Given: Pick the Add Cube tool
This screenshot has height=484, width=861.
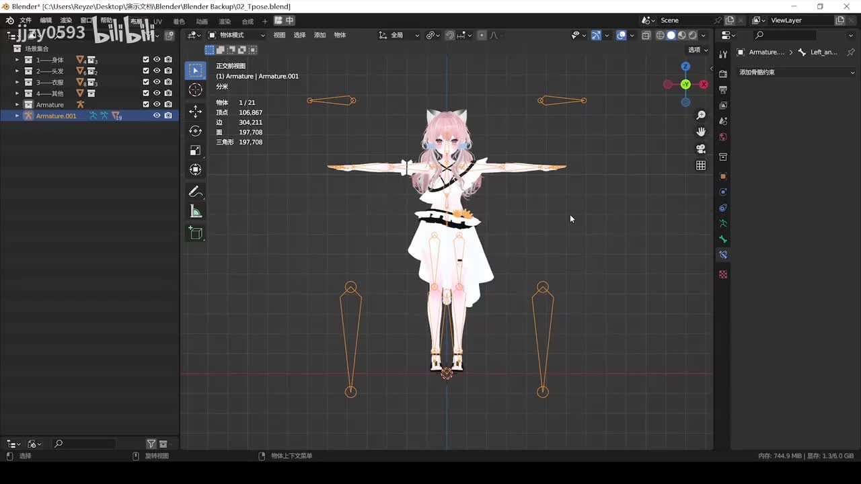Looking at the screenshot, I should tap(196, 233).
